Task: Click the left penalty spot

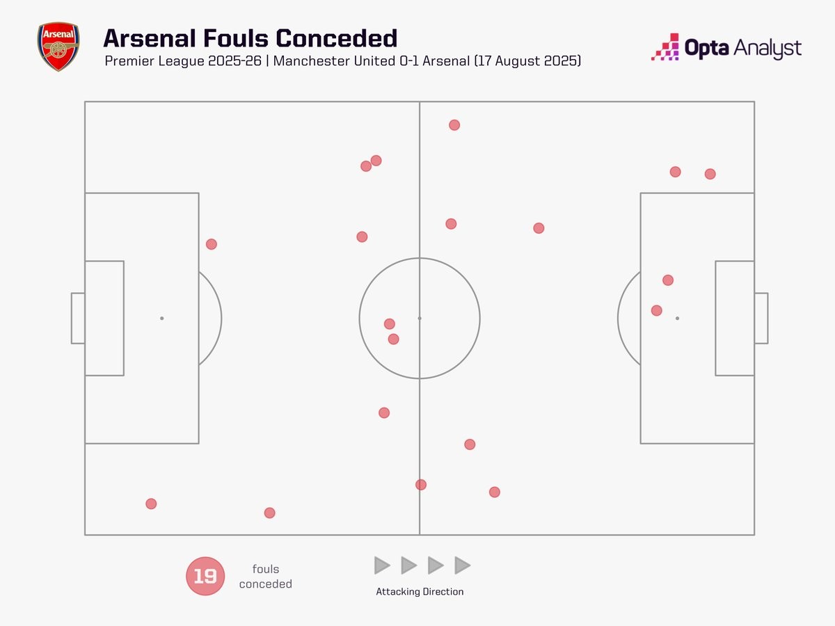Action: tap(161, 318)
